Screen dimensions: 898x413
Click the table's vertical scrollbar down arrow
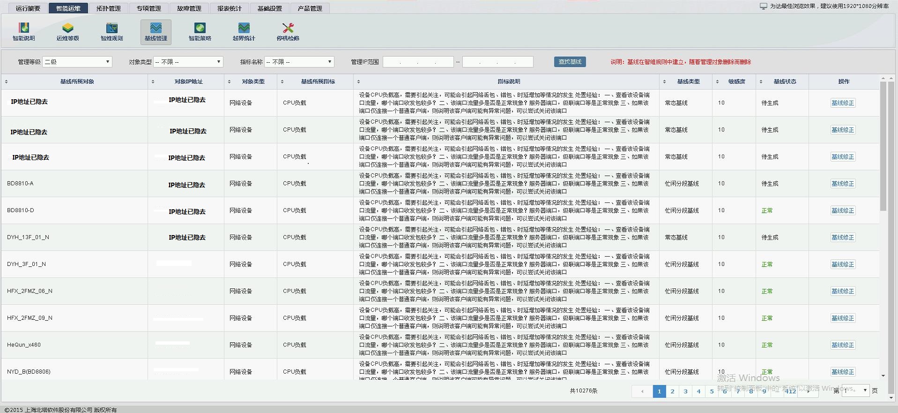pos(883,376)
